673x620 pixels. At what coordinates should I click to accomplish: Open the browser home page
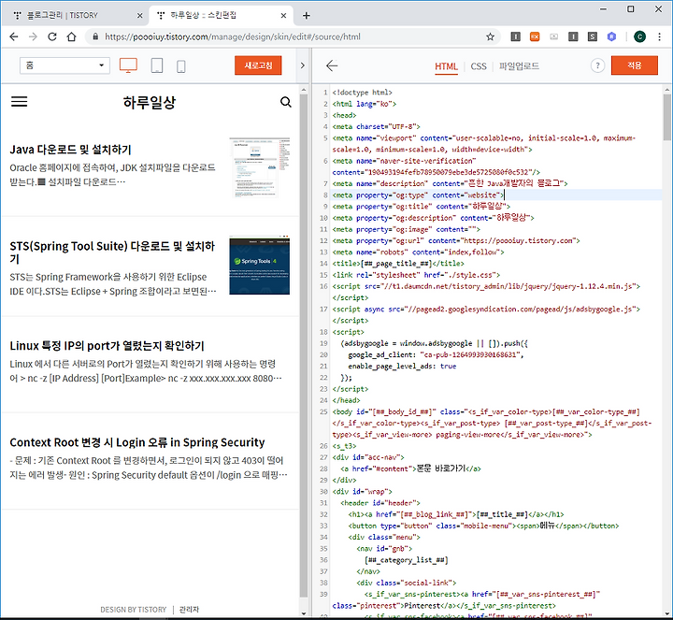[x=72, y=36]
